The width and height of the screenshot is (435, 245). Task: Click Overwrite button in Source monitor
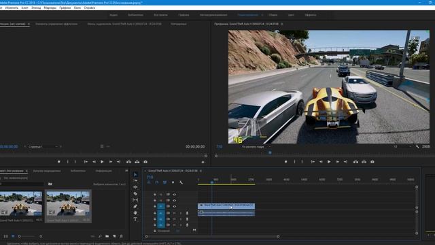pos(137,162)
